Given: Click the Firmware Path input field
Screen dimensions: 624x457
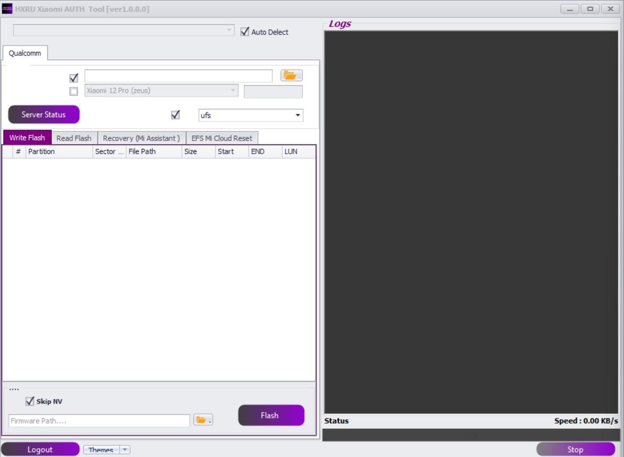Looking at the screenshot, I should click(x=99, y=421).
